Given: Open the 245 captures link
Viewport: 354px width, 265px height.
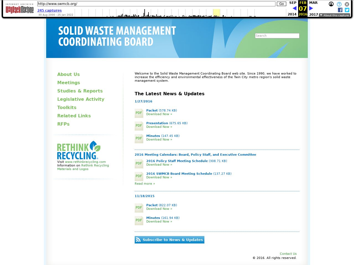Looking at the screenshot, I should (49, 10).
